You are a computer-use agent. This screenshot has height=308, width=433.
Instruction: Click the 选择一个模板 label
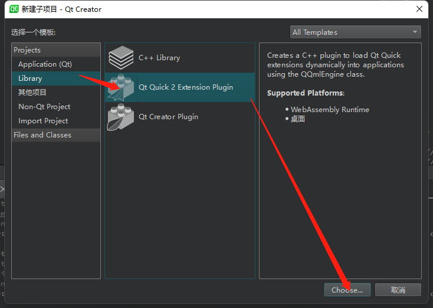(33, 32)
